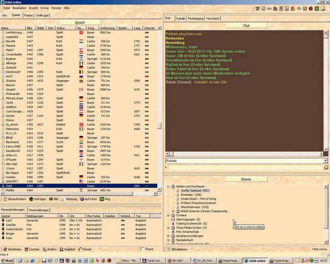Screen dimensions: 330x264
Task: Click Löschen to delete the challenge
Action: click(x=32, y=249)
